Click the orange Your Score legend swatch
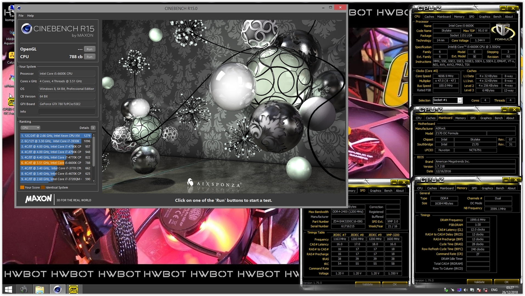This screenshot has width=525, height=296. click(22, 187)
